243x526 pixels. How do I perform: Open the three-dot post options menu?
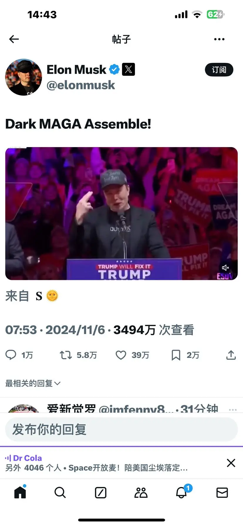click(219, 39)
